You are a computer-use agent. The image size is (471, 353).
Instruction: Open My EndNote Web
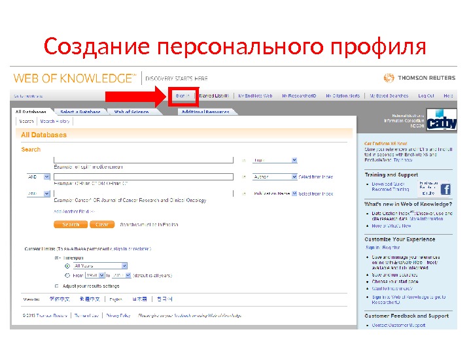[x=255, y=95]
